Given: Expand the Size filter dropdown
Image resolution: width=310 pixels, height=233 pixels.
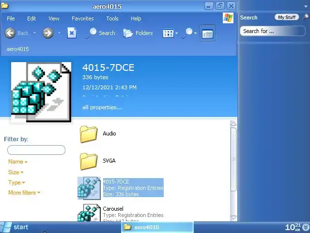Looking at the screenshot, I should click(15, 172).
